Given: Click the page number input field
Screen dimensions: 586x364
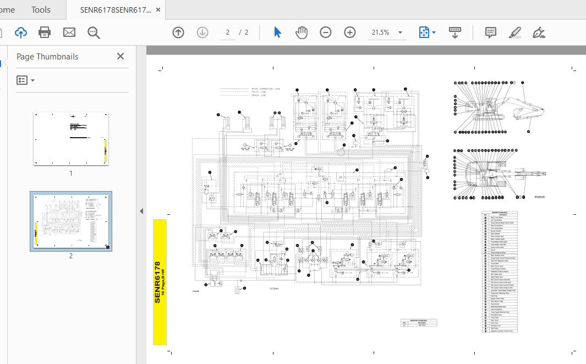Looking at the screenshot, I should [x=228, y=32].
